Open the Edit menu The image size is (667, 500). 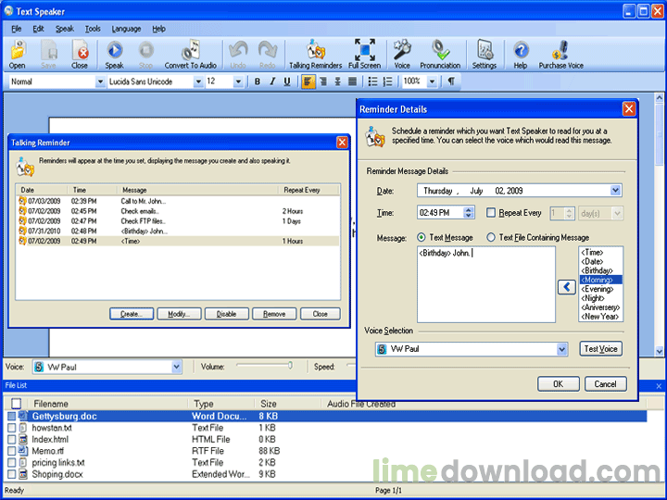click(38, 29)
